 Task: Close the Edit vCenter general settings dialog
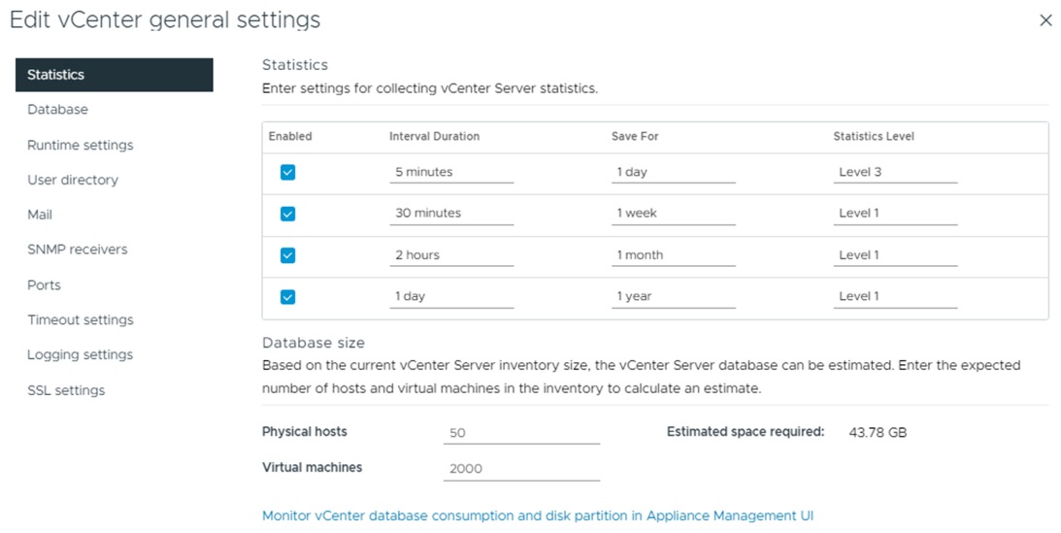[1045, 20]
